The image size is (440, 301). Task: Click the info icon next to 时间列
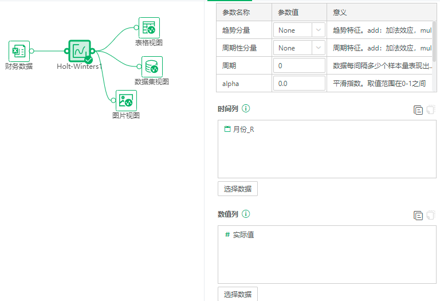(x=246, y=108)
